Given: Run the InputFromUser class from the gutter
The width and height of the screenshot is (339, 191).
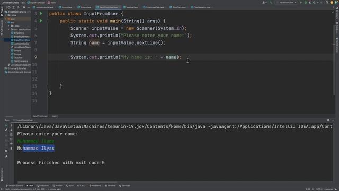Looking at the screenshot, I should click(41, 14).
